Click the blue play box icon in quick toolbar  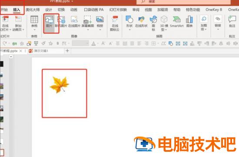click(185, 43)
